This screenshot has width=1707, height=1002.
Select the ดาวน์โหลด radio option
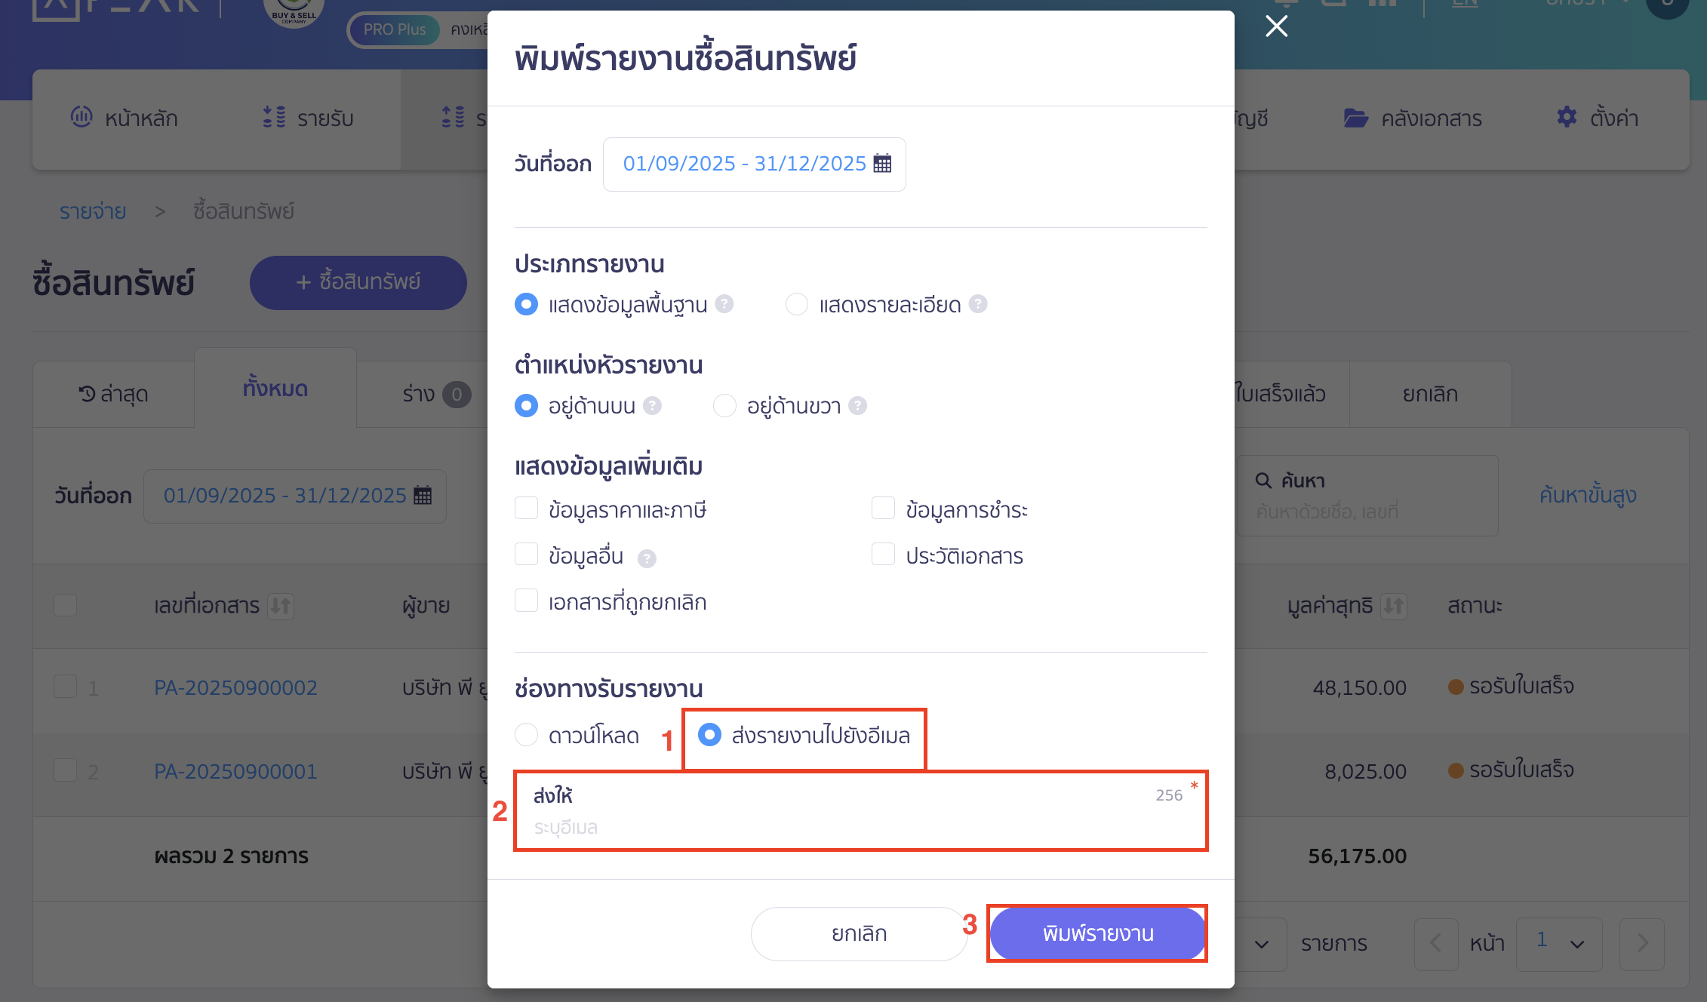coord(526,734)
